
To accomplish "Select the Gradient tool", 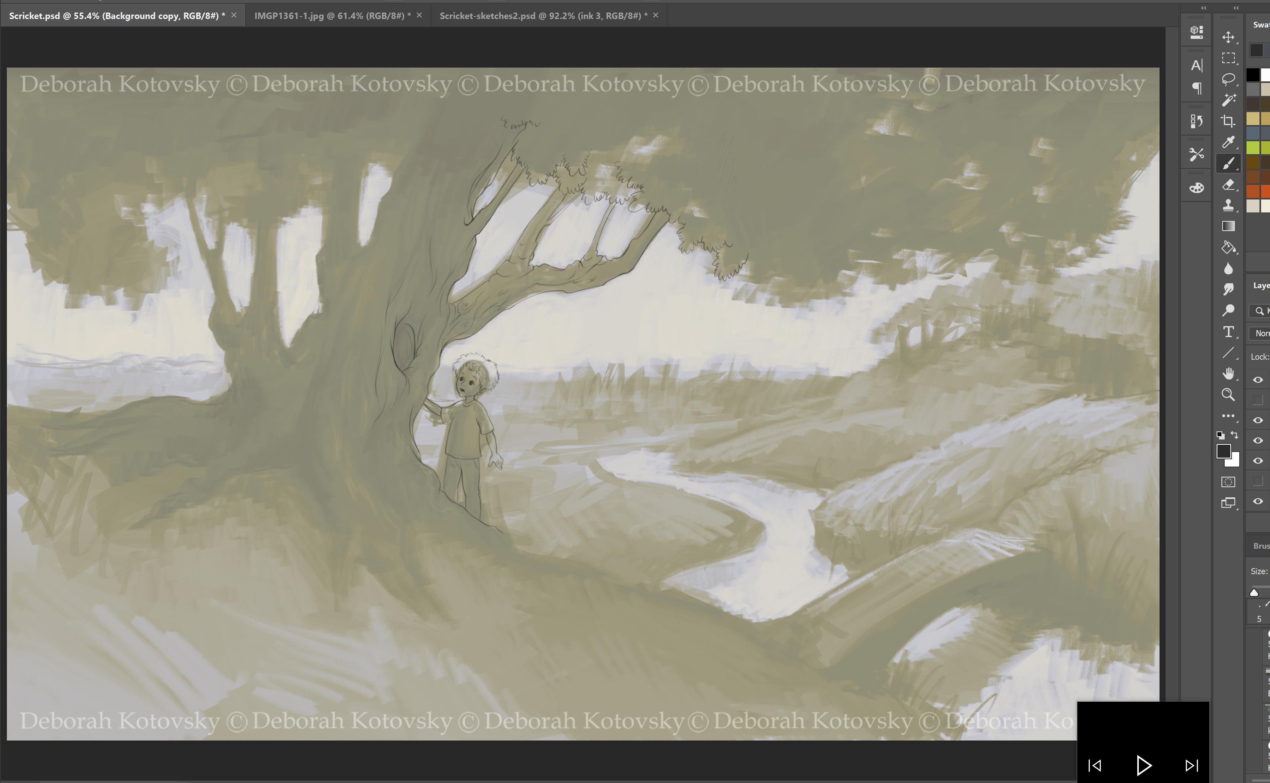I will point(1228,226).
